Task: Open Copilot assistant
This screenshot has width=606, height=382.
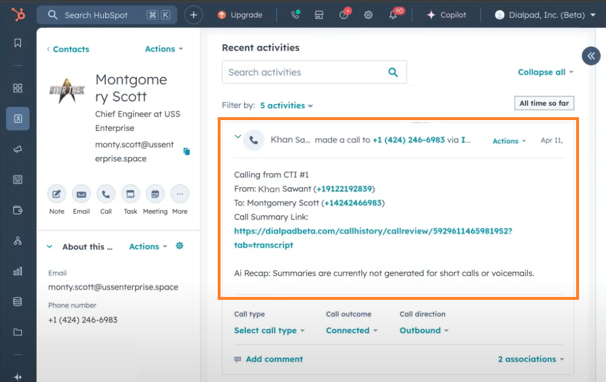Action: click(x=446, y=15)
